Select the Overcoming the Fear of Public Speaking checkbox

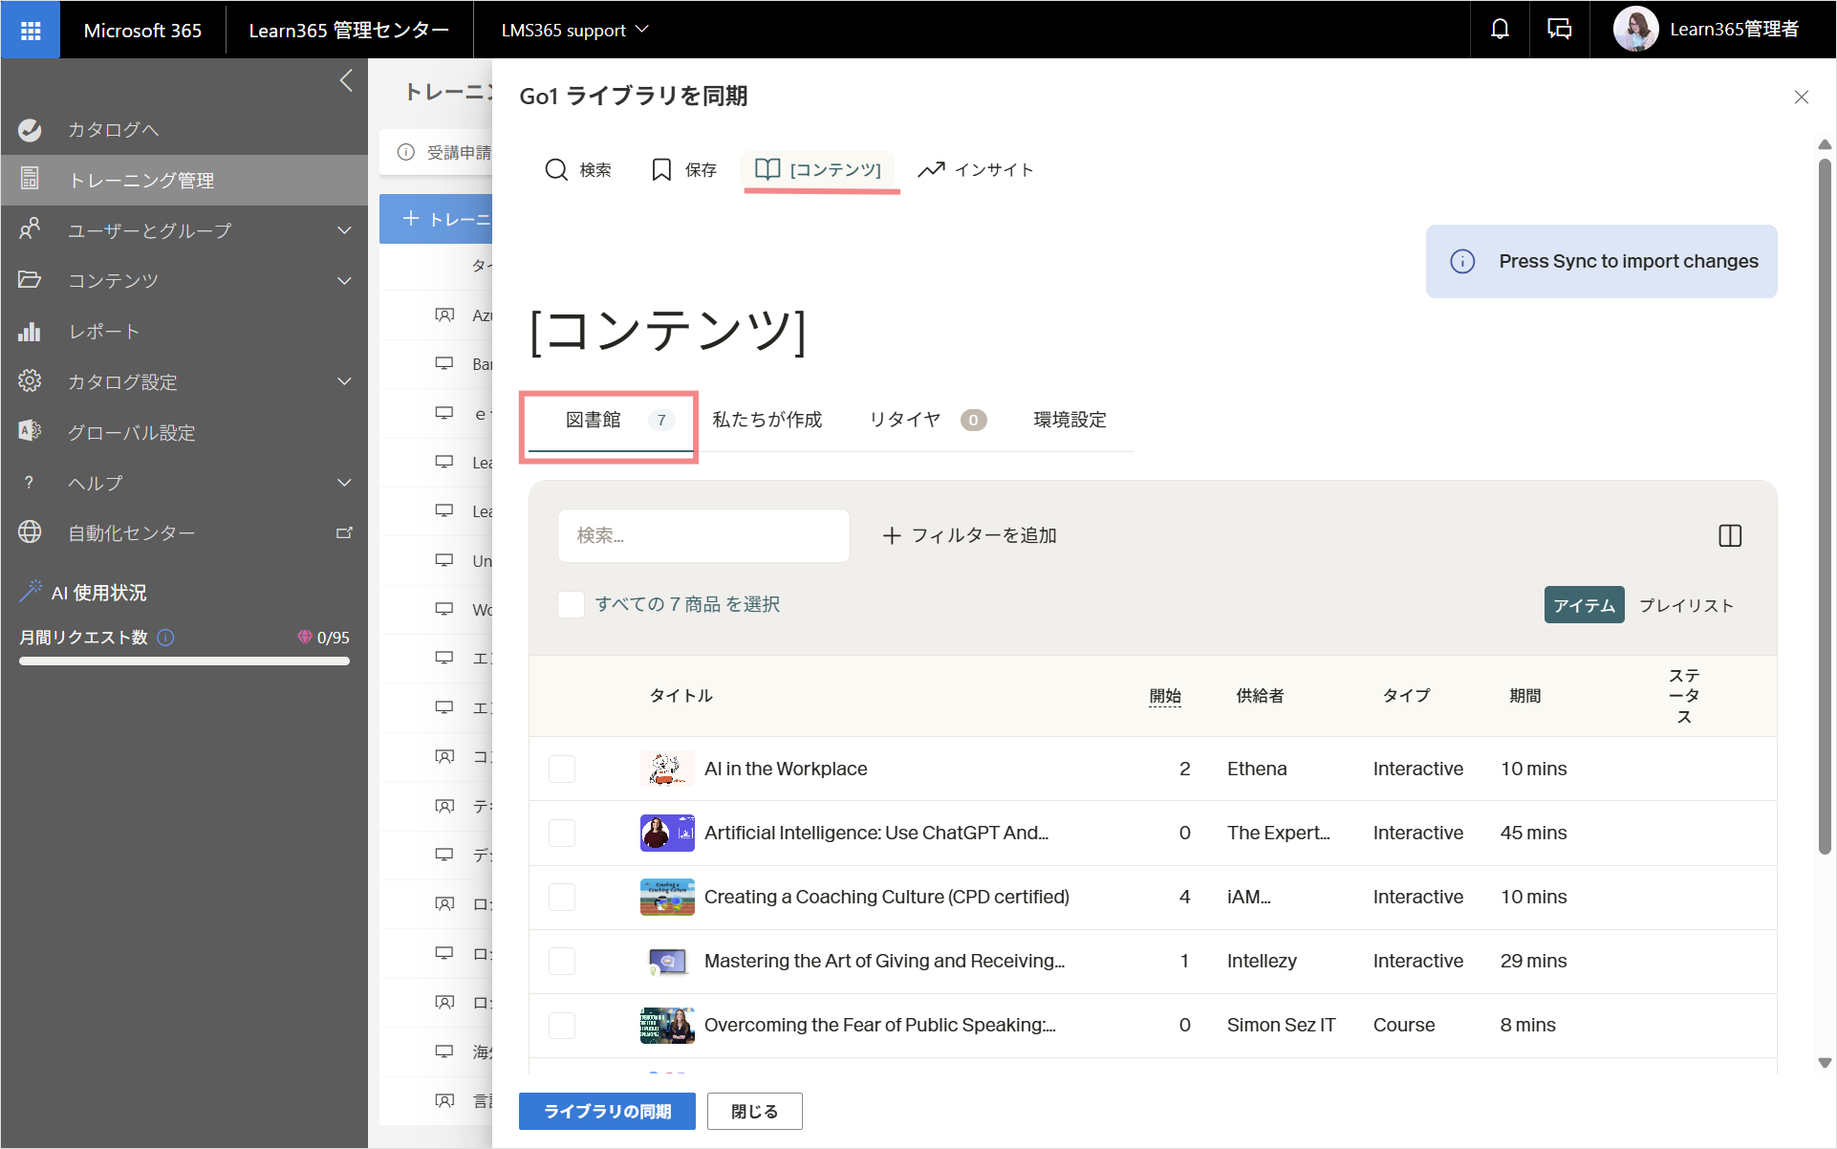pyautogui.click(x=562, y=1025)
